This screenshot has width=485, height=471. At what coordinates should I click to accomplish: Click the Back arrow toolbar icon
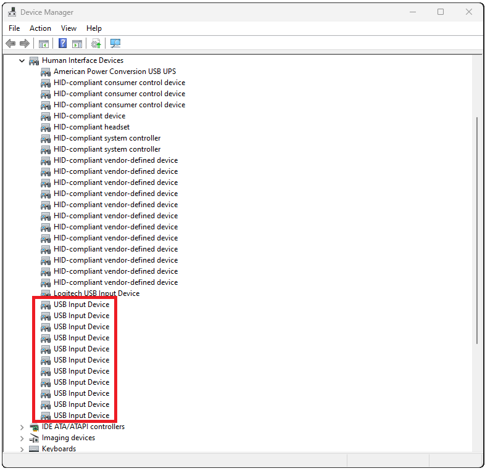(x=10, y=44)
